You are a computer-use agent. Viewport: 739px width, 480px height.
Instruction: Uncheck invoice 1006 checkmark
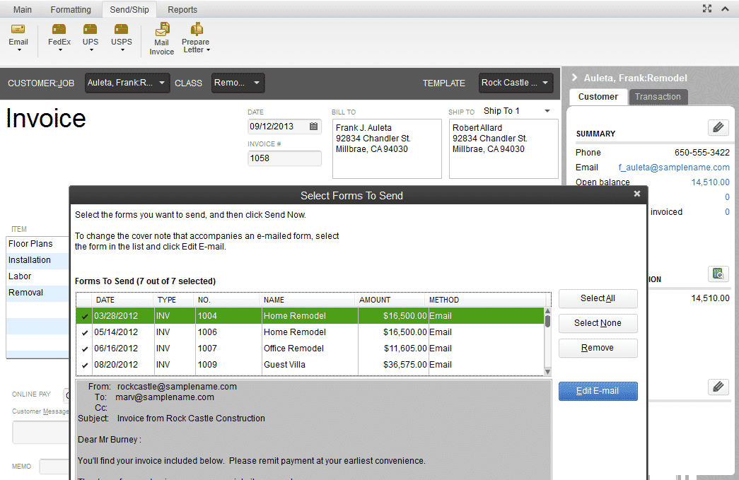click(85, 332)
